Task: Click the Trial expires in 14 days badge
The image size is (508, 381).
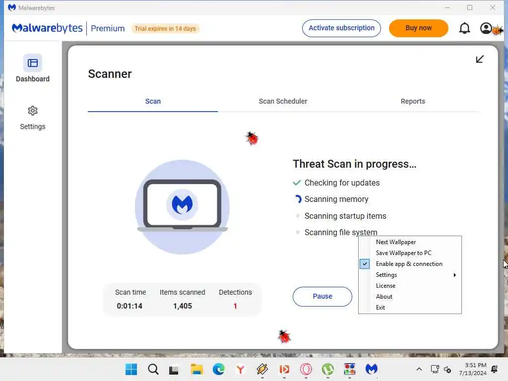Action: coord(165,28)
